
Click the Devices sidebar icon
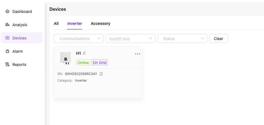tap(7, 38)
